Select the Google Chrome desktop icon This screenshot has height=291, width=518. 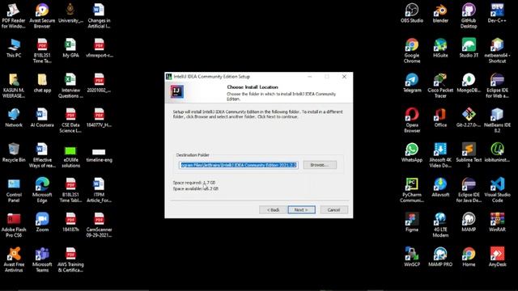[x=412, y=50]
